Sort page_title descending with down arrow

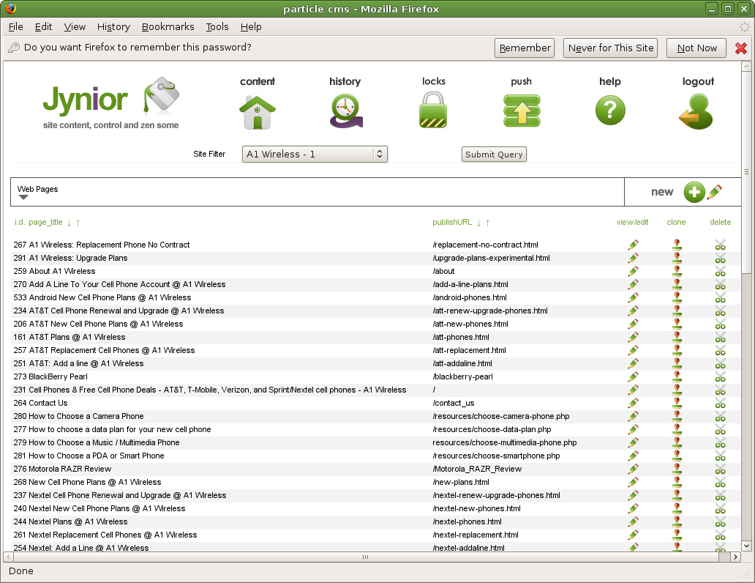[x=69, y=223]
